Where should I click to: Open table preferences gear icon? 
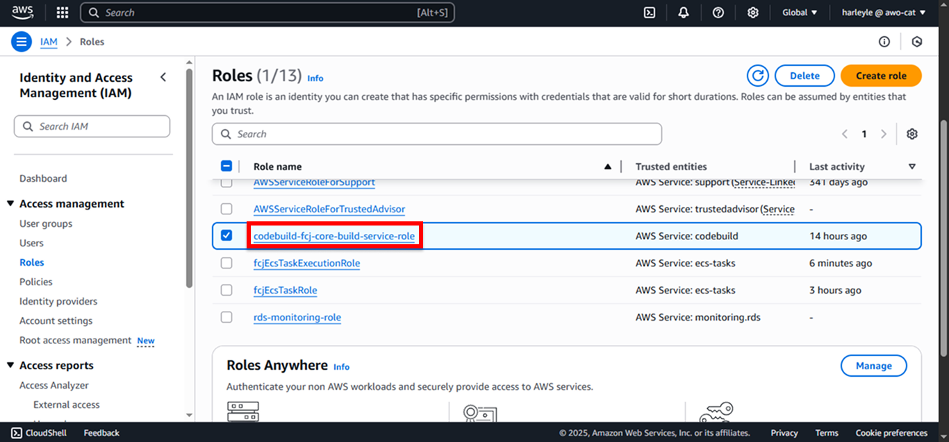click(912, 134)
